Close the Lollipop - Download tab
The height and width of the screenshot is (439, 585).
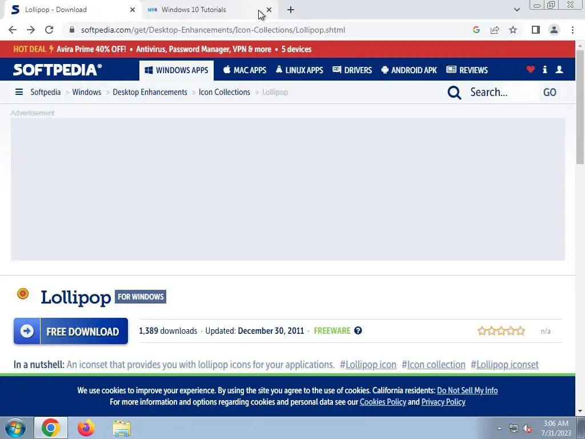point(133,10)
